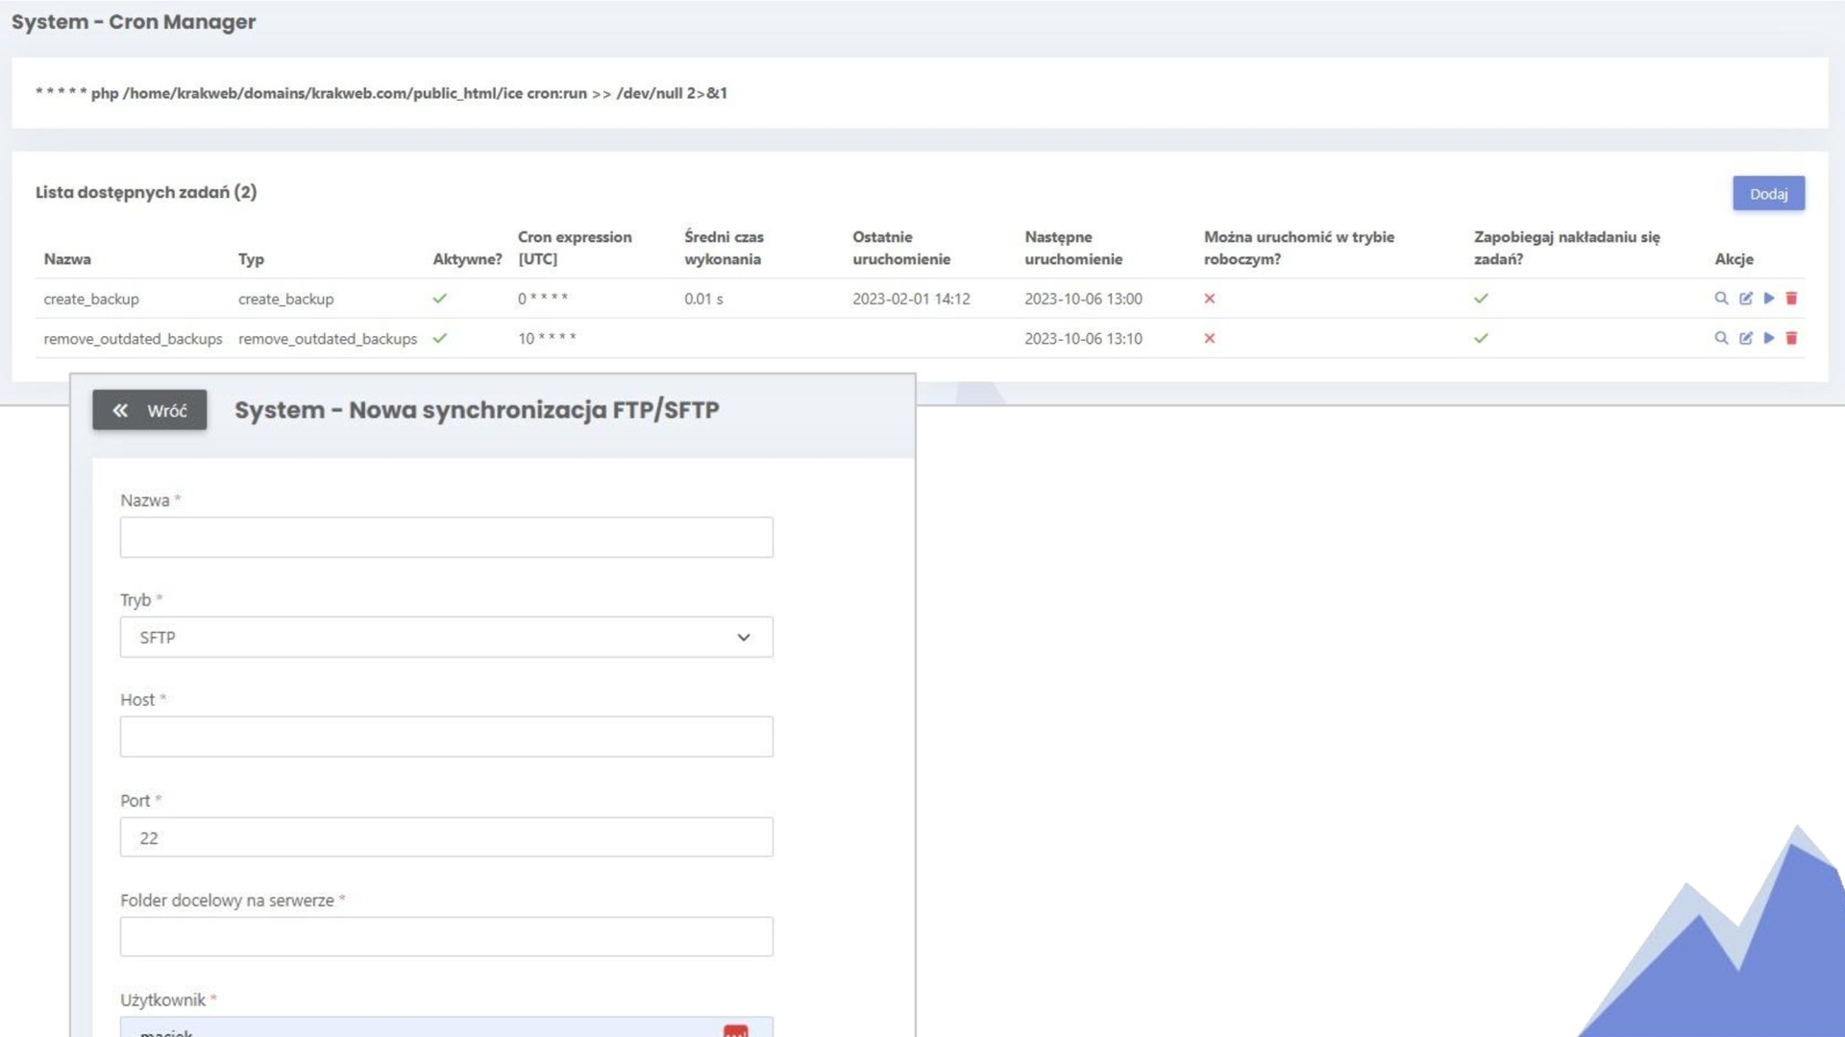Click next run 2023-10-06 13:00
Screen dimensions: 1845x1037
pos(1083,299)
